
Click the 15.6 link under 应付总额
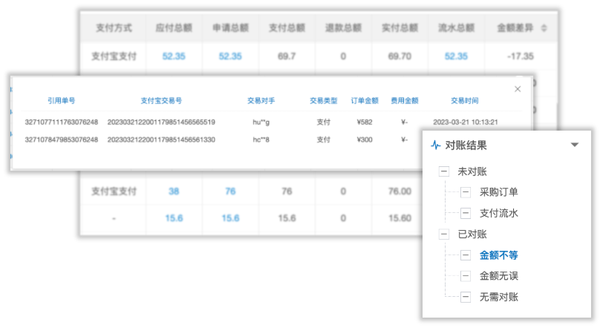(x=173, y=218)
